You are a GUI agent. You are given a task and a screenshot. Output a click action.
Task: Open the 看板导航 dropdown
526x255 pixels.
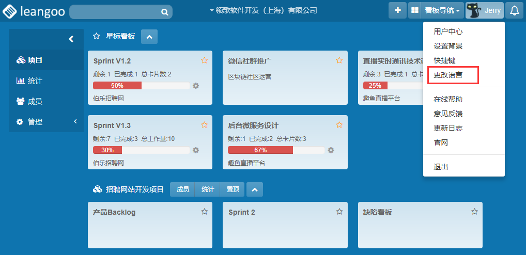tap(442, 10)
